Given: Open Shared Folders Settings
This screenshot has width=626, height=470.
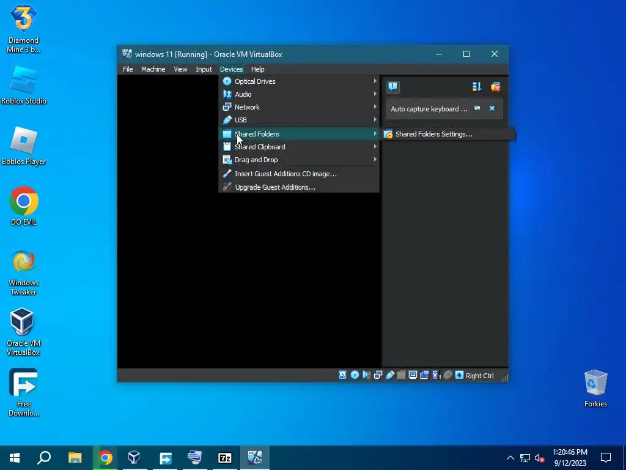Looking at the screenshot, I should pos(448,134).
